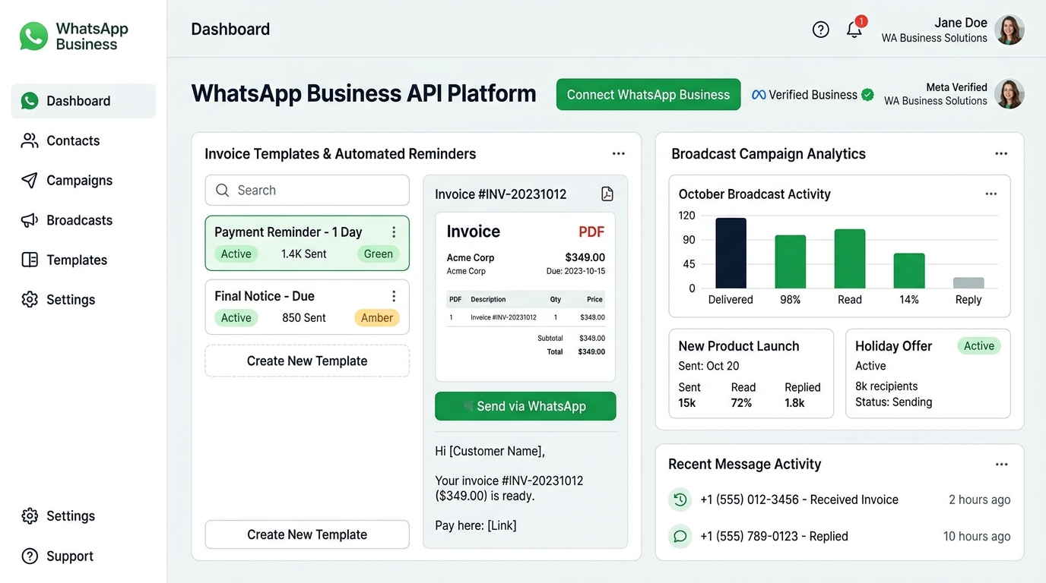
Task: Click gray Reply bar in chart
Action: pyautogui.click(x=968, y=283)
